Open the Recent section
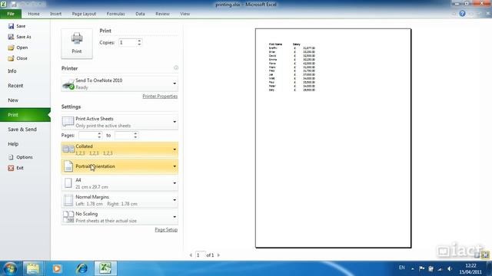The width and height of the screenshot is (492, 276). tap(15, 86)
